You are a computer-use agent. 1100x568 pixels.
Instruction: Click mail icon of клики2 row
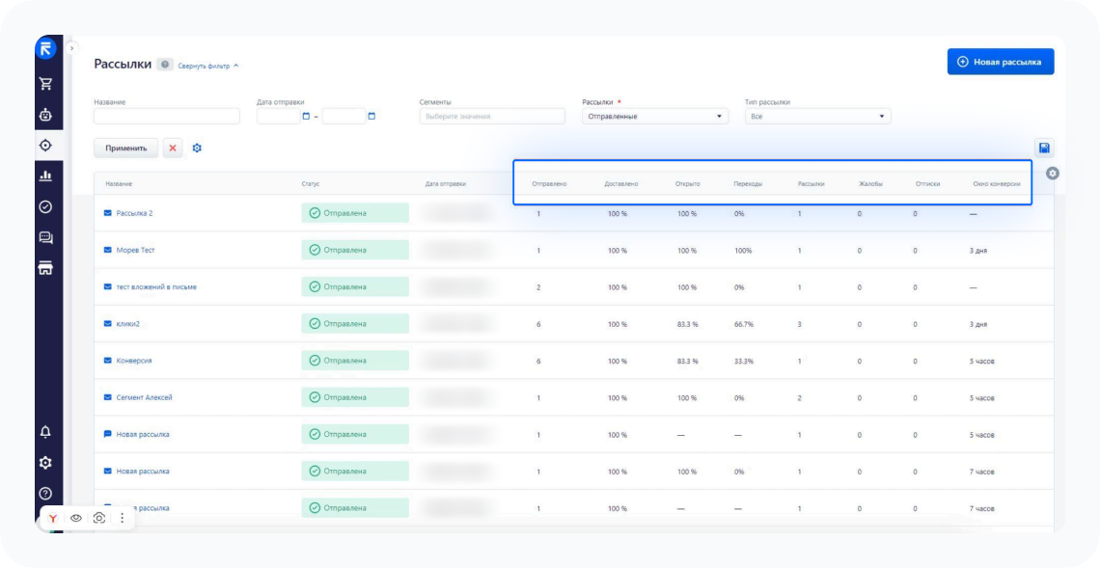coord(108,324)
